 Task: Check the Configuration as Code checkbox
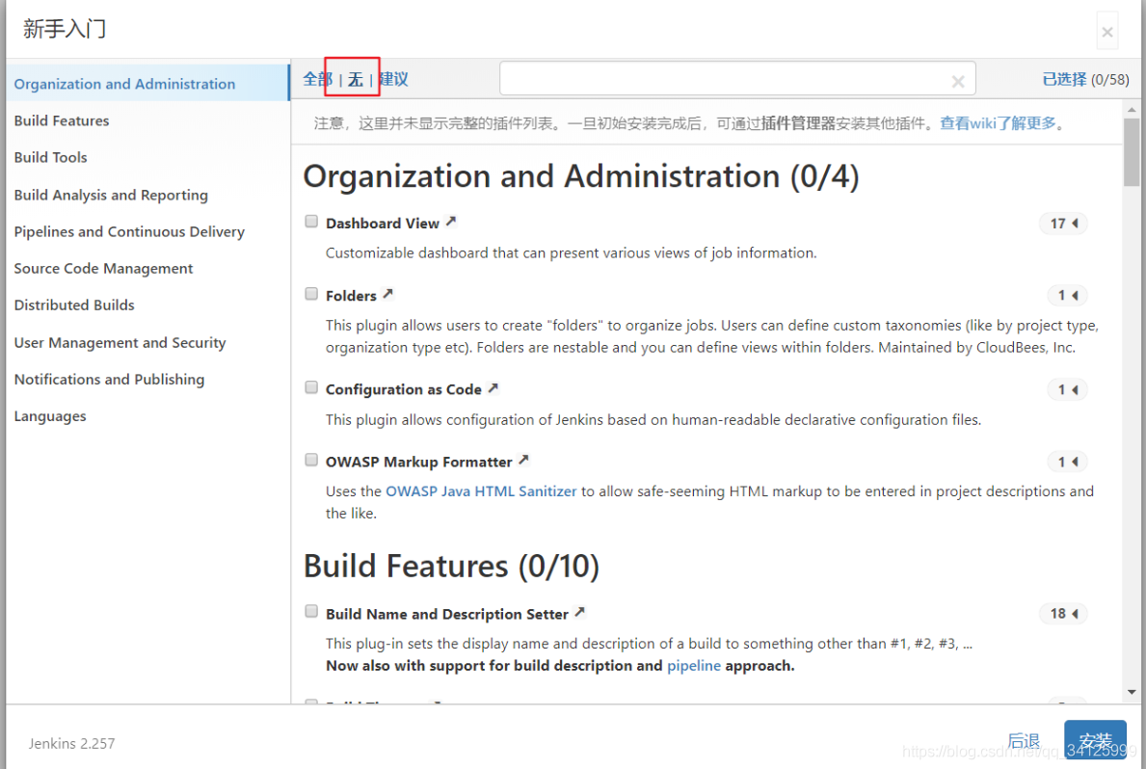311,387
